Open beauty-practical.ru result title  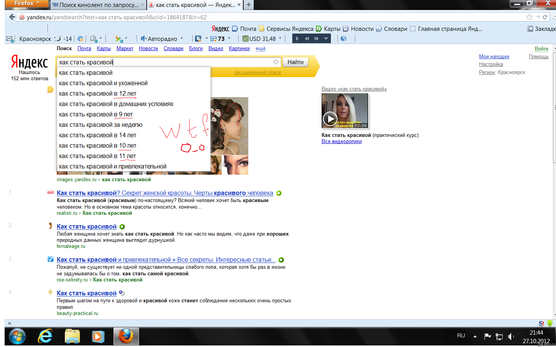coord(86,293)
